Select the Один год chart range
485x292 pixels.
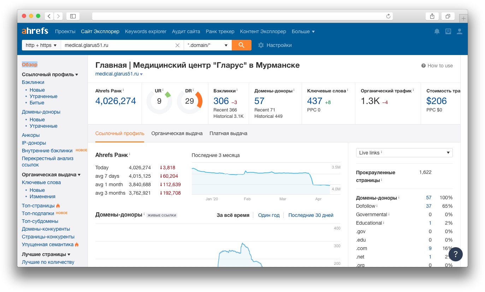coord(269,215)
